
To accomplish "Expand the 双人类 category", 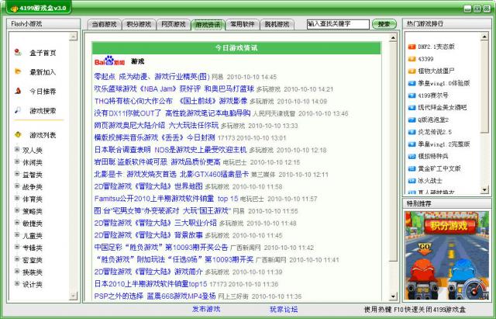I will [17, 149].
